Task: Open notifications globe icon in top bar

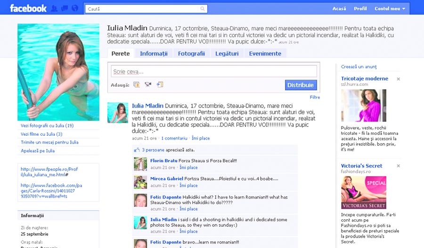Action: (x=74, y=8)
